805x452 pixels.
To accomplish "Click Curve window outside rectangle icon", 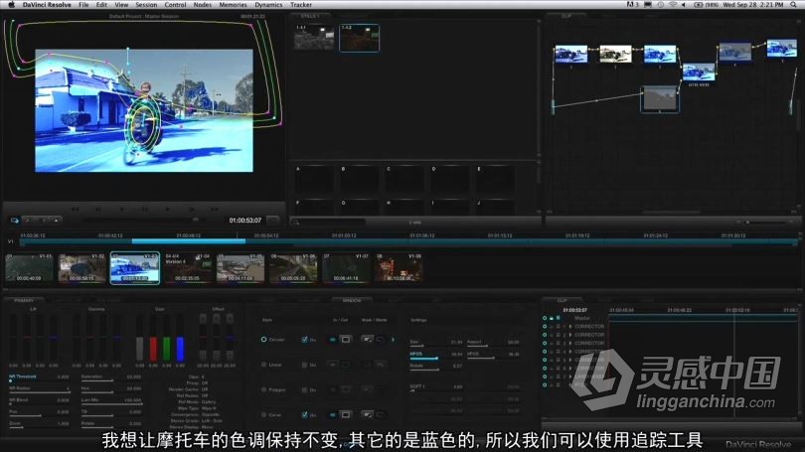I will [x=346, y=414].
